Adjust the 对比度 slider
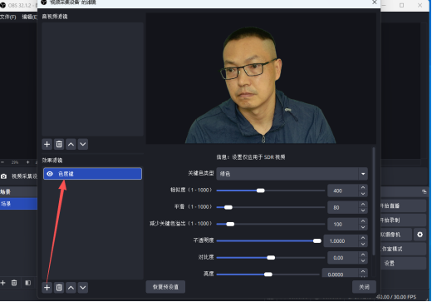 pyautogui.click(x=271, y=258)
